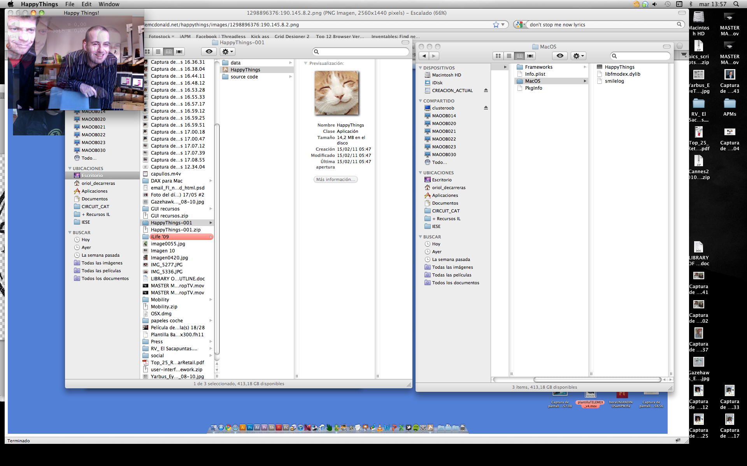
Task: Collapse the DISPOSITIVOS section in MacOS window
Action: pos(421,68)
